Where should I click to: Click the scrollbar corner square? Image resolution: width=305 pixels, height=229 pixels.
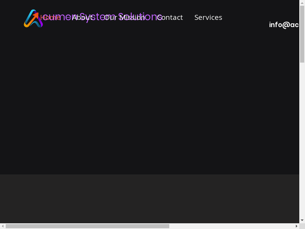tap(302, 226)
